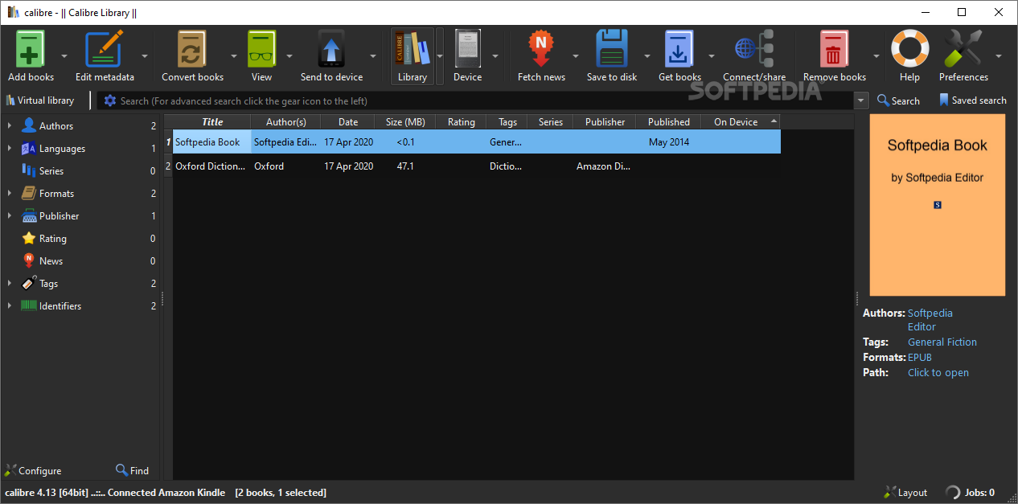Click the Convert books icon
The height and width of the screenshot is (504, 1018).
click(x=192, y=50)
